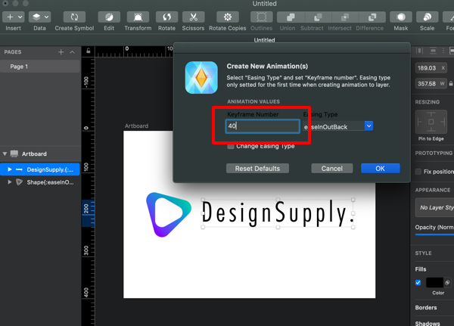Click into the Keyframe Number field
This screenshot has height=326, width=454.
pos(263,126)
